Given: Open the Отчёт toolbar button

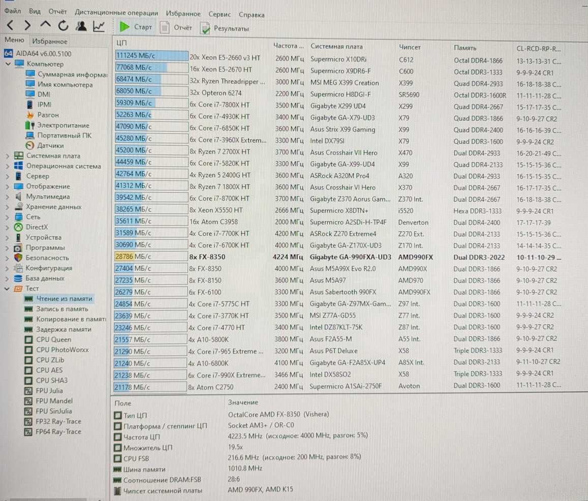Looking at the screenshot, I should tap(176, 28).
